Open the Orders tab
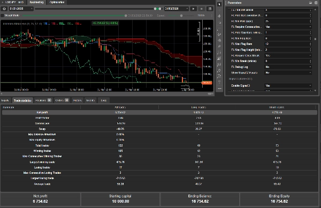This screenshot has width=321, height=208. 62,100
